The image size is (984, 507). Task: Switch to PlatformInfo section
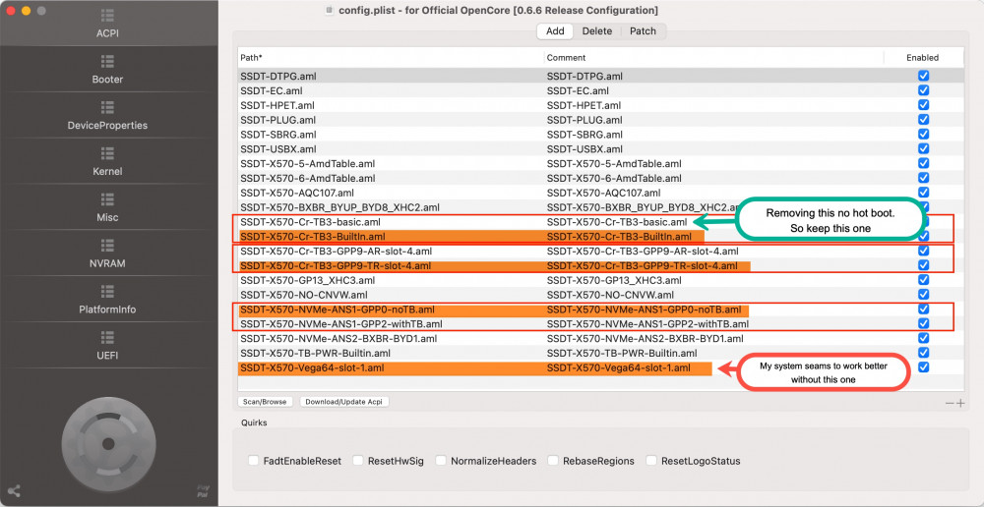[x=107, y=300]
